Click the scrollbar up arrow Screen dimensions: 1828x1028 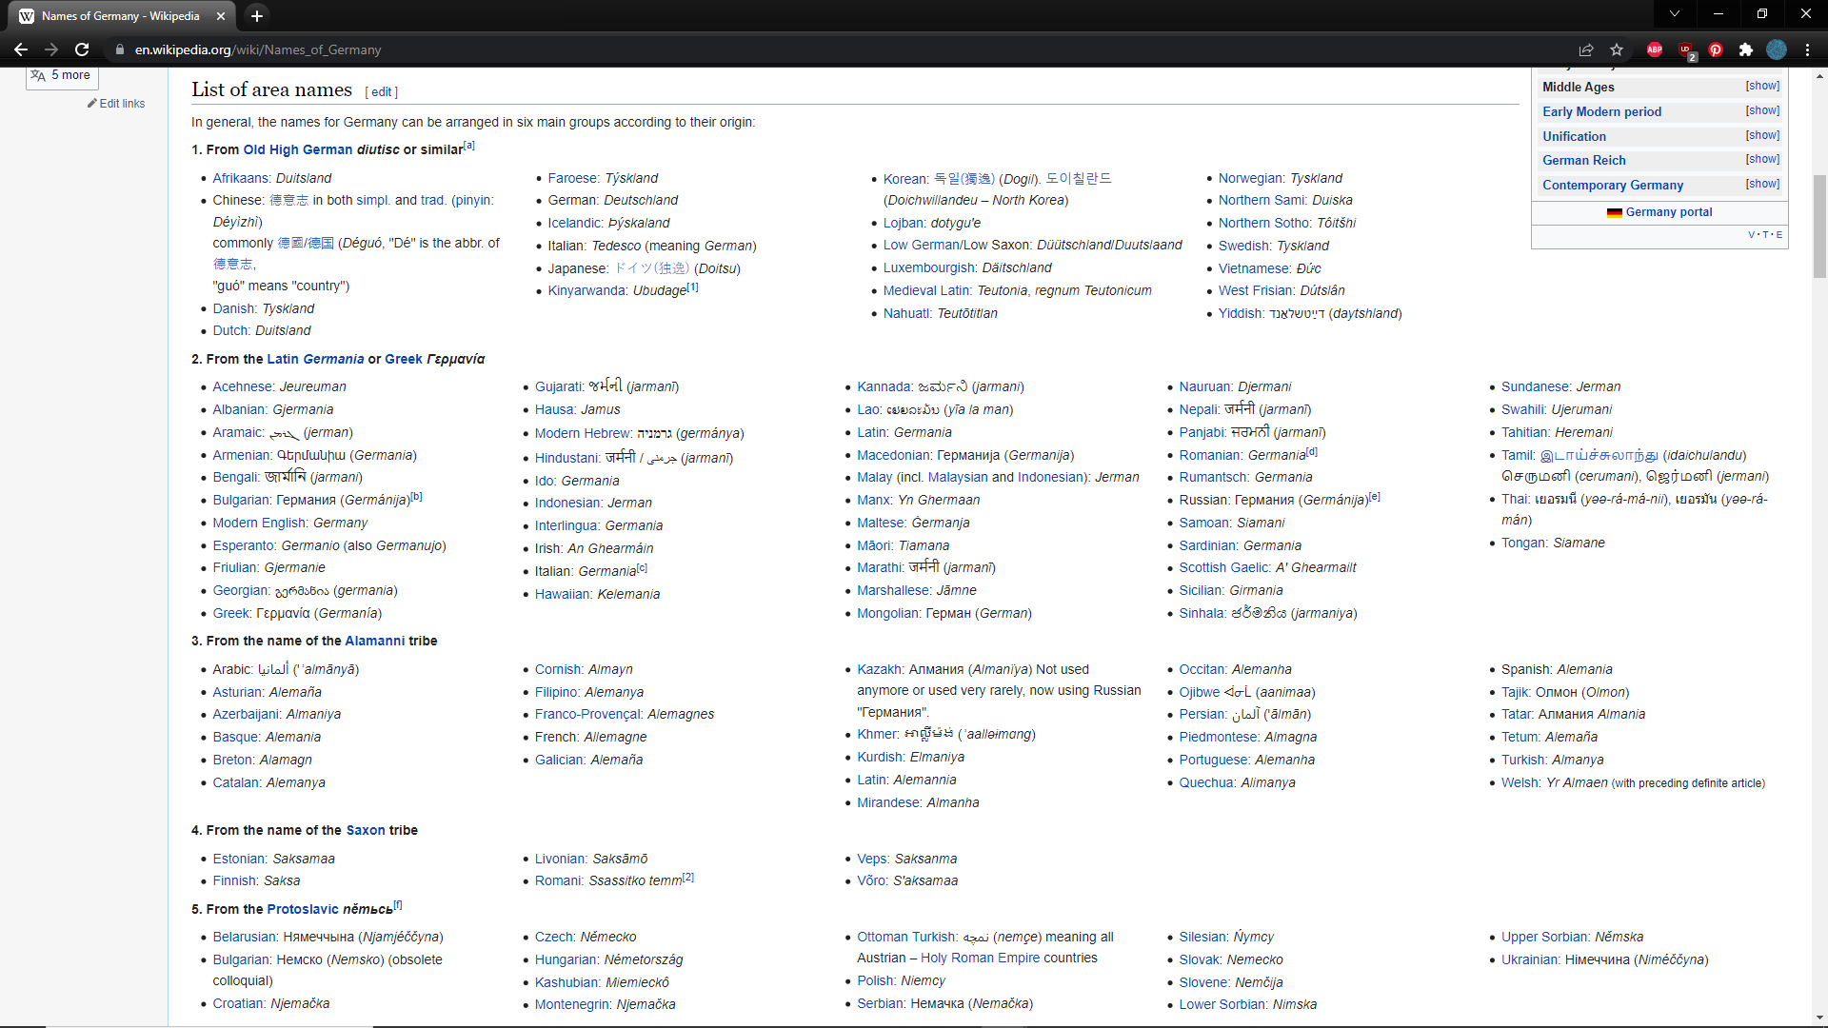pos(1818,75)
